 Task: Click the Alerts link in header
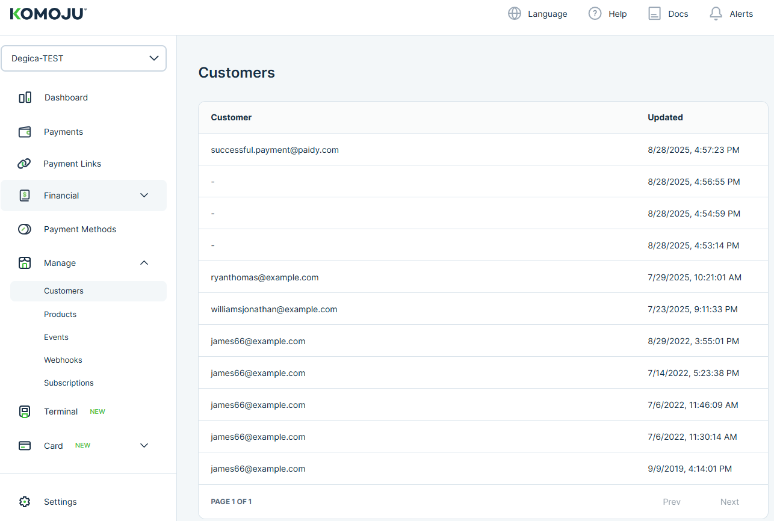(x=741, y=14)
